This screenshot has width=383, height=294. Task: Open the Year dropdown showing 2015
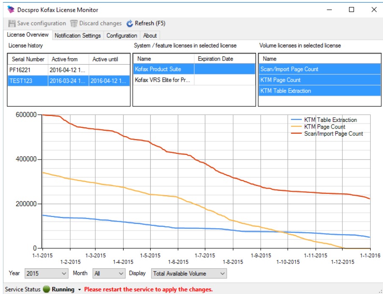46,274
